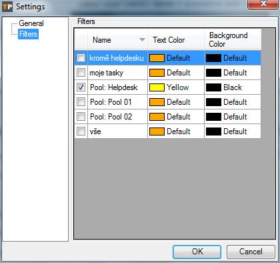Viewport: 280px width, 263px height.
Task: Click the Black background color label
Action: pos(233,87)
